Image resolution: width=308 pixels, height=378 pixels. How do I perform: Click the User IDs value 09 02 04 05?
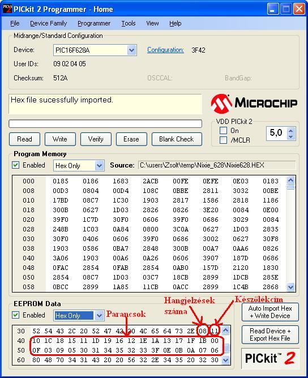70,64
